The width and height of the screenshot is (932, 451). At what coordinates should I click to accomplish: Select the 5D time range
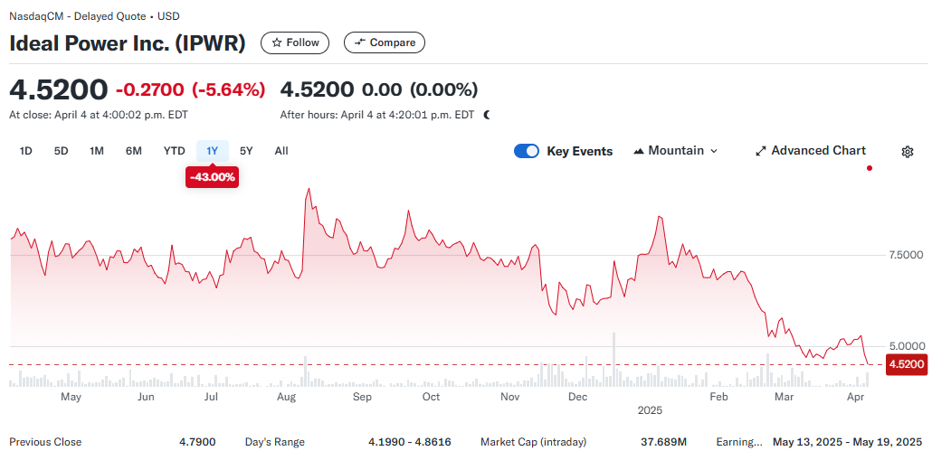62,151
